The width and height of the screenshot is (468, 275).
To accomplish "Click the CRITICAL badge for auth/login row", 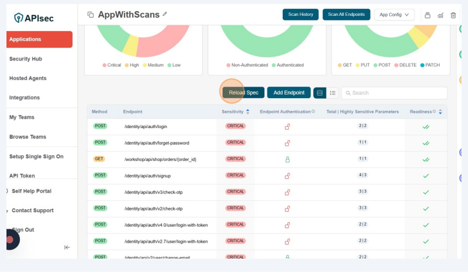I will click(x=236, y=126).
